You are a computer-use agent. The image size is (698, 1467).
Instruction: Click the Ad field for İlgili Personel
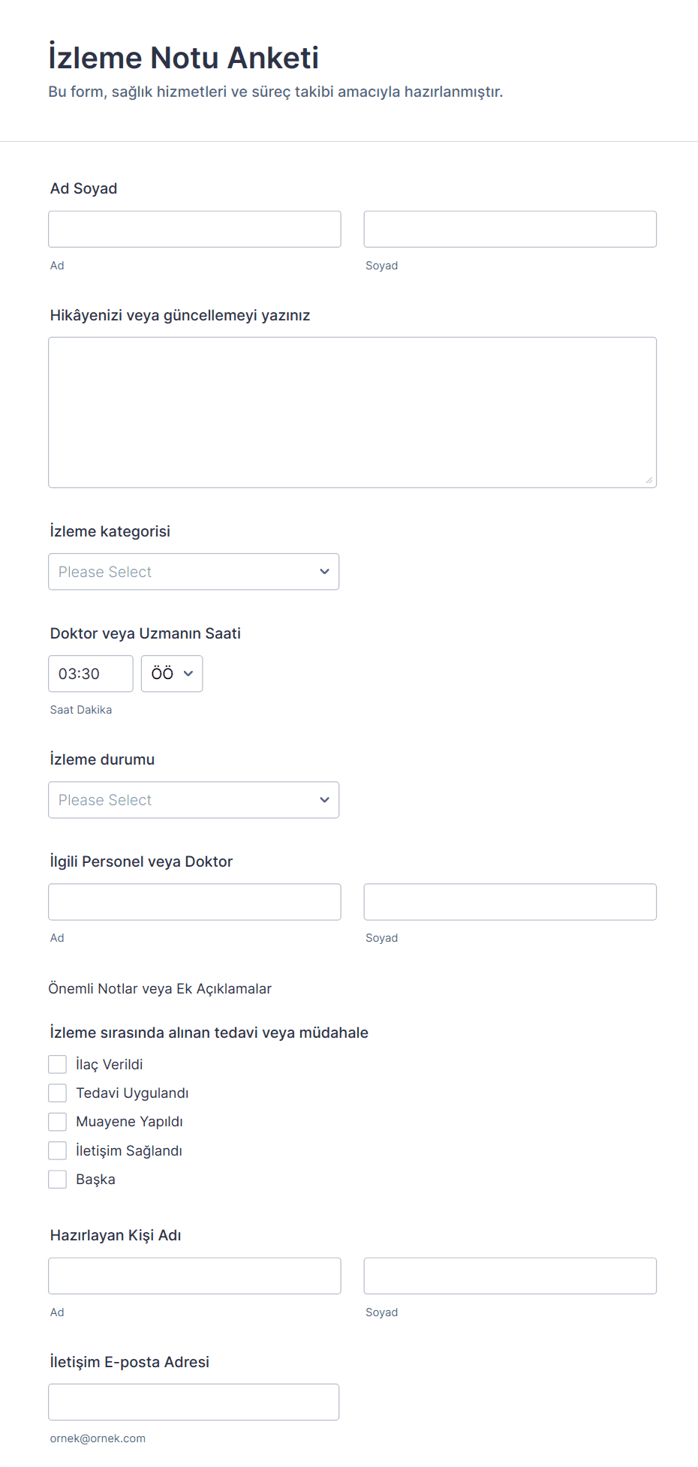194,902
